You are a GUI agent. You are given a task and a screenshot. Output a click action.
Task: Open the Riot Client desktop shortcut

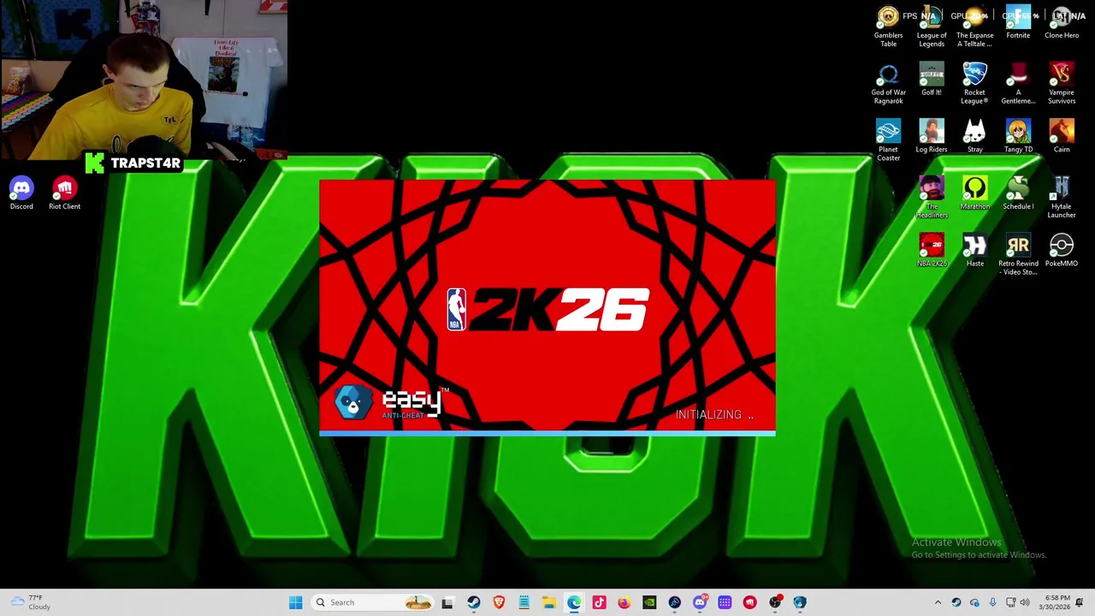[x=64, y=193]
